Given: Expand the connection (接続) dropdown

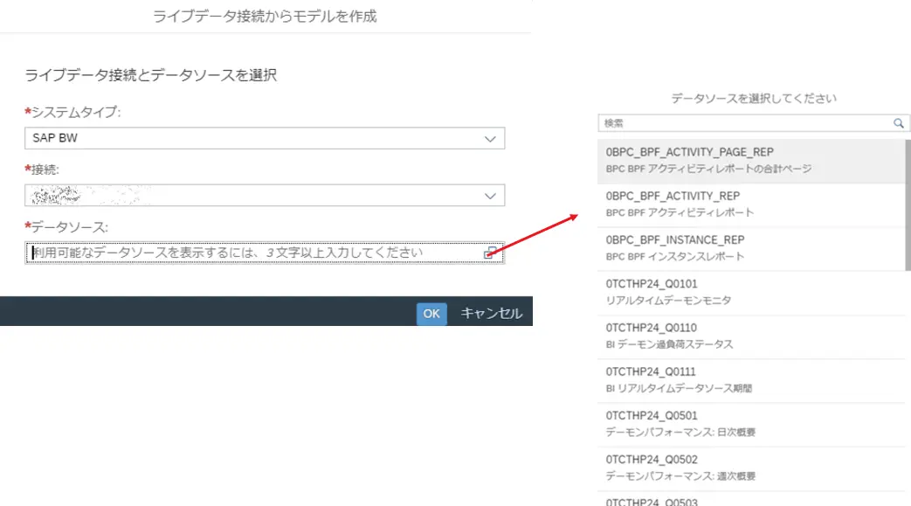Looking at the screenshot, I should [x=265, y=196].
